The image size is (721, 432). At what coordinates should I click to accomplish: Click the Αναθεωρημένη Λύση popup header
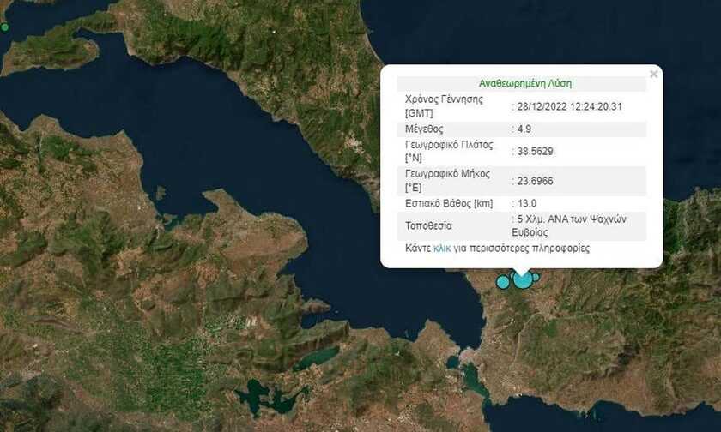pyautogui.click(x=524, y=84)
